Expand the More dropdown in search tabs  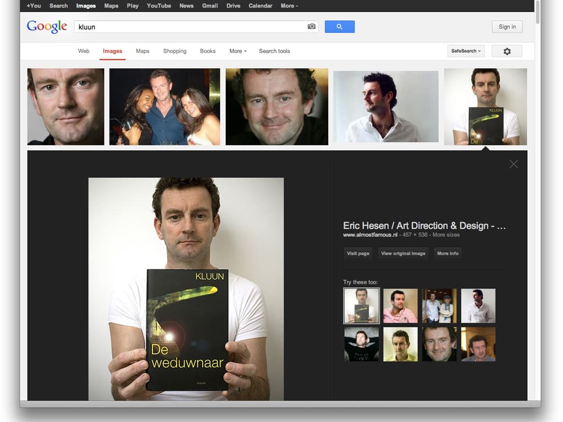pos(238,51)
